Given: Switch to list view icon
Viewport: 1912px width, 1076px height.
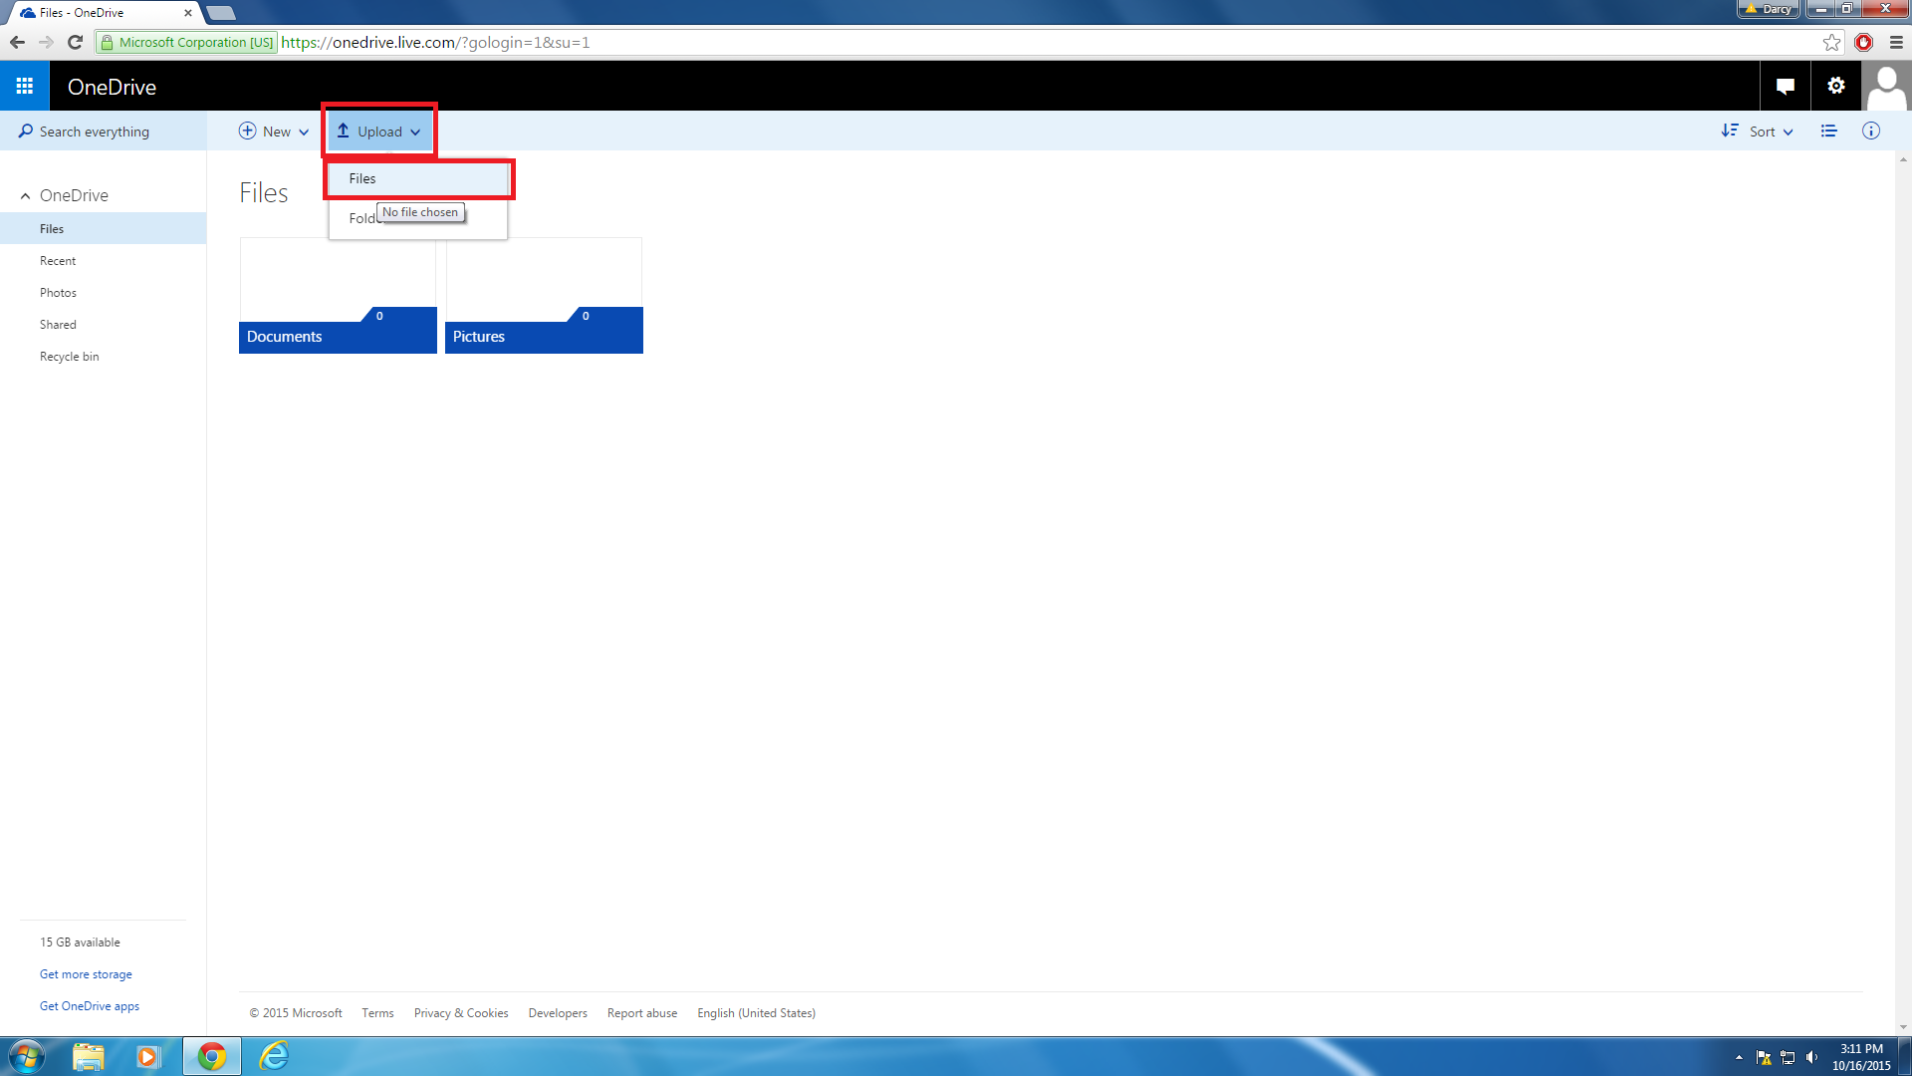Looking at the screenshot, I should (x=1828, y=132).
